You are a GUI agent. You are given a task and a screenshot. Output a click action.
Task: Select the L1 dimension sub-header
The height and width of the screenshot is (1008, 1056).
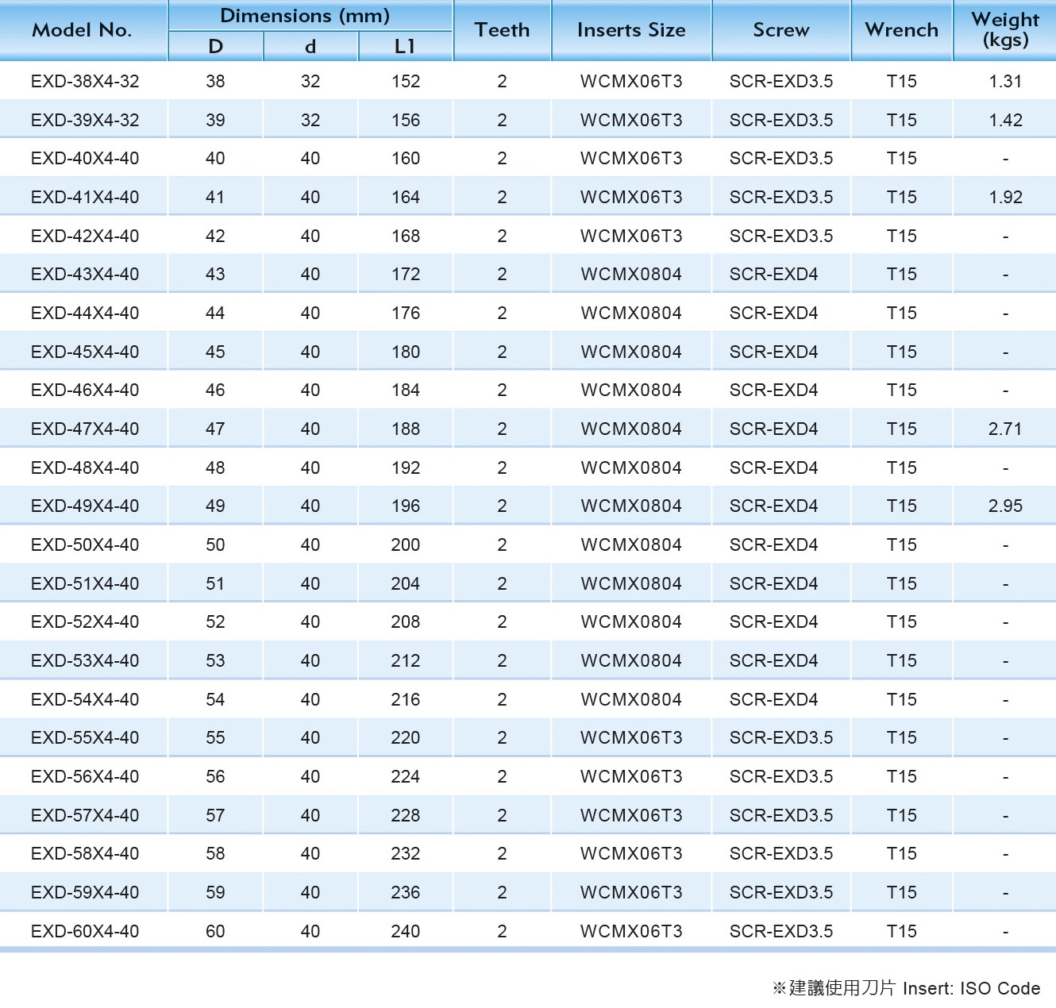coord(405,47)
